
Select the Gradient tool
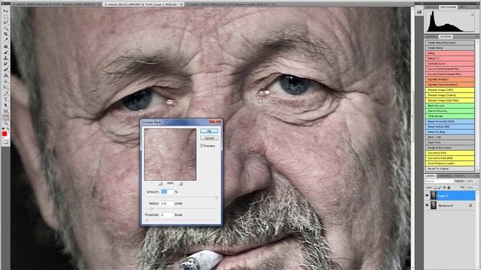pyautogui.click(x=5, y=76)
